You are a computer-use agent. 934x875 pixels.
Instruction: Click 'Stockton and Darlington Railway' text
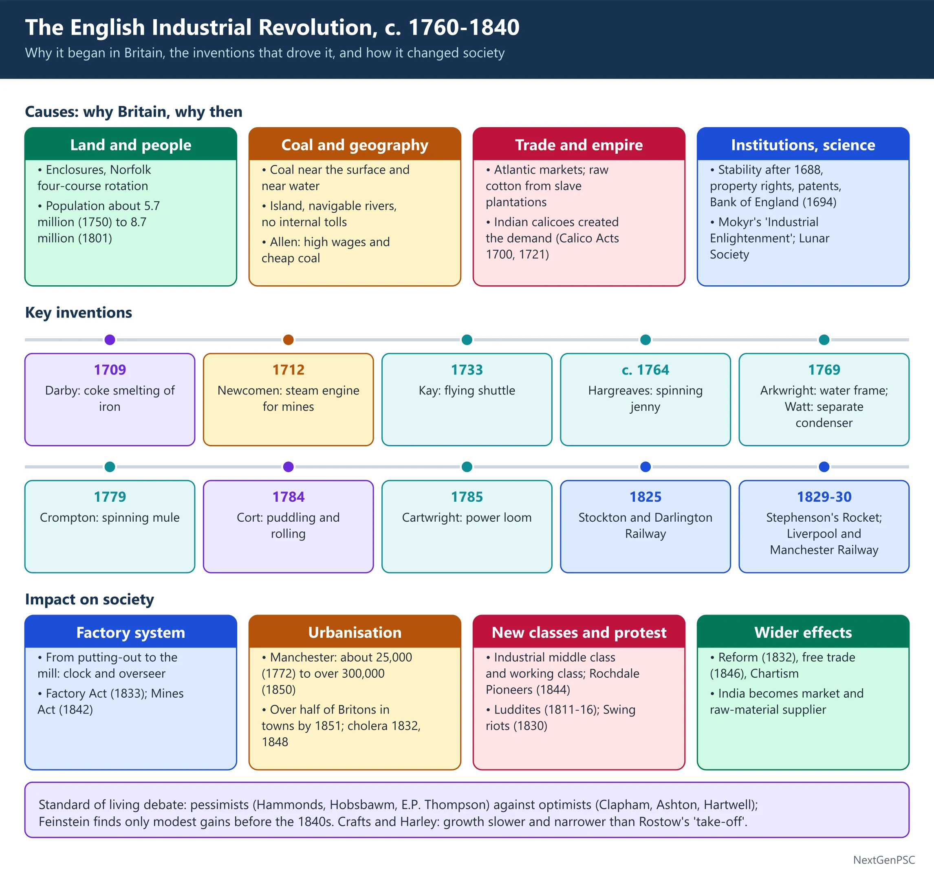(645, 525)
